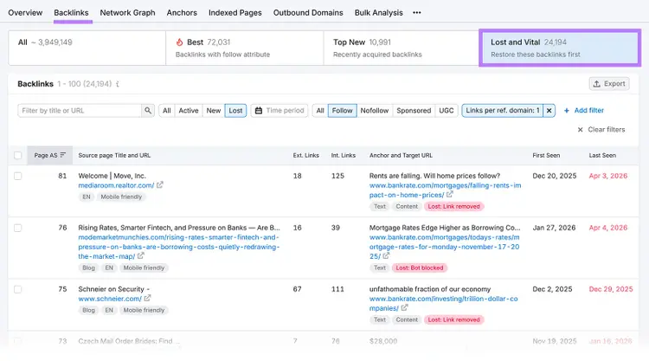Open bankrate todays-rates target URL link
The height and width of the screenshot is (361, 649).
pos(444,247)
